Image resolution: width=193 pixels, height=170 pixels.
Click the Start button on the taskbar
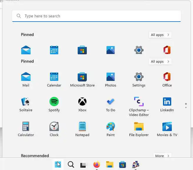click(x=58, y=164)
